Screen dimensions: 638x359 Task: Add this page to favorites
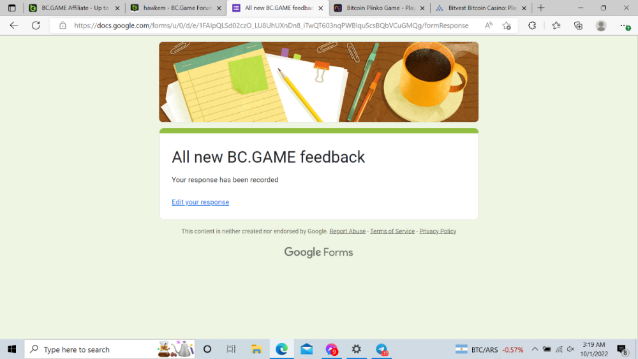[x=507, y=26]
